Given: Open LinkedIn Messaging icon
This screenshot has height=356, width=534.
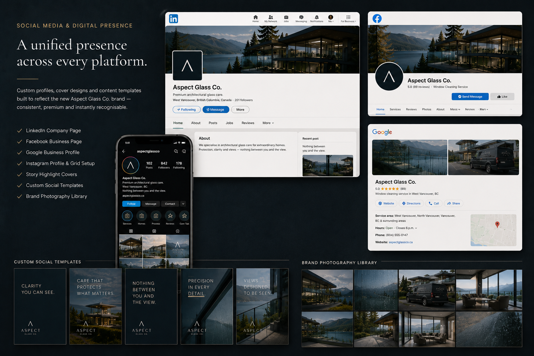Looking at the screenshot, I should click(301, 19).
